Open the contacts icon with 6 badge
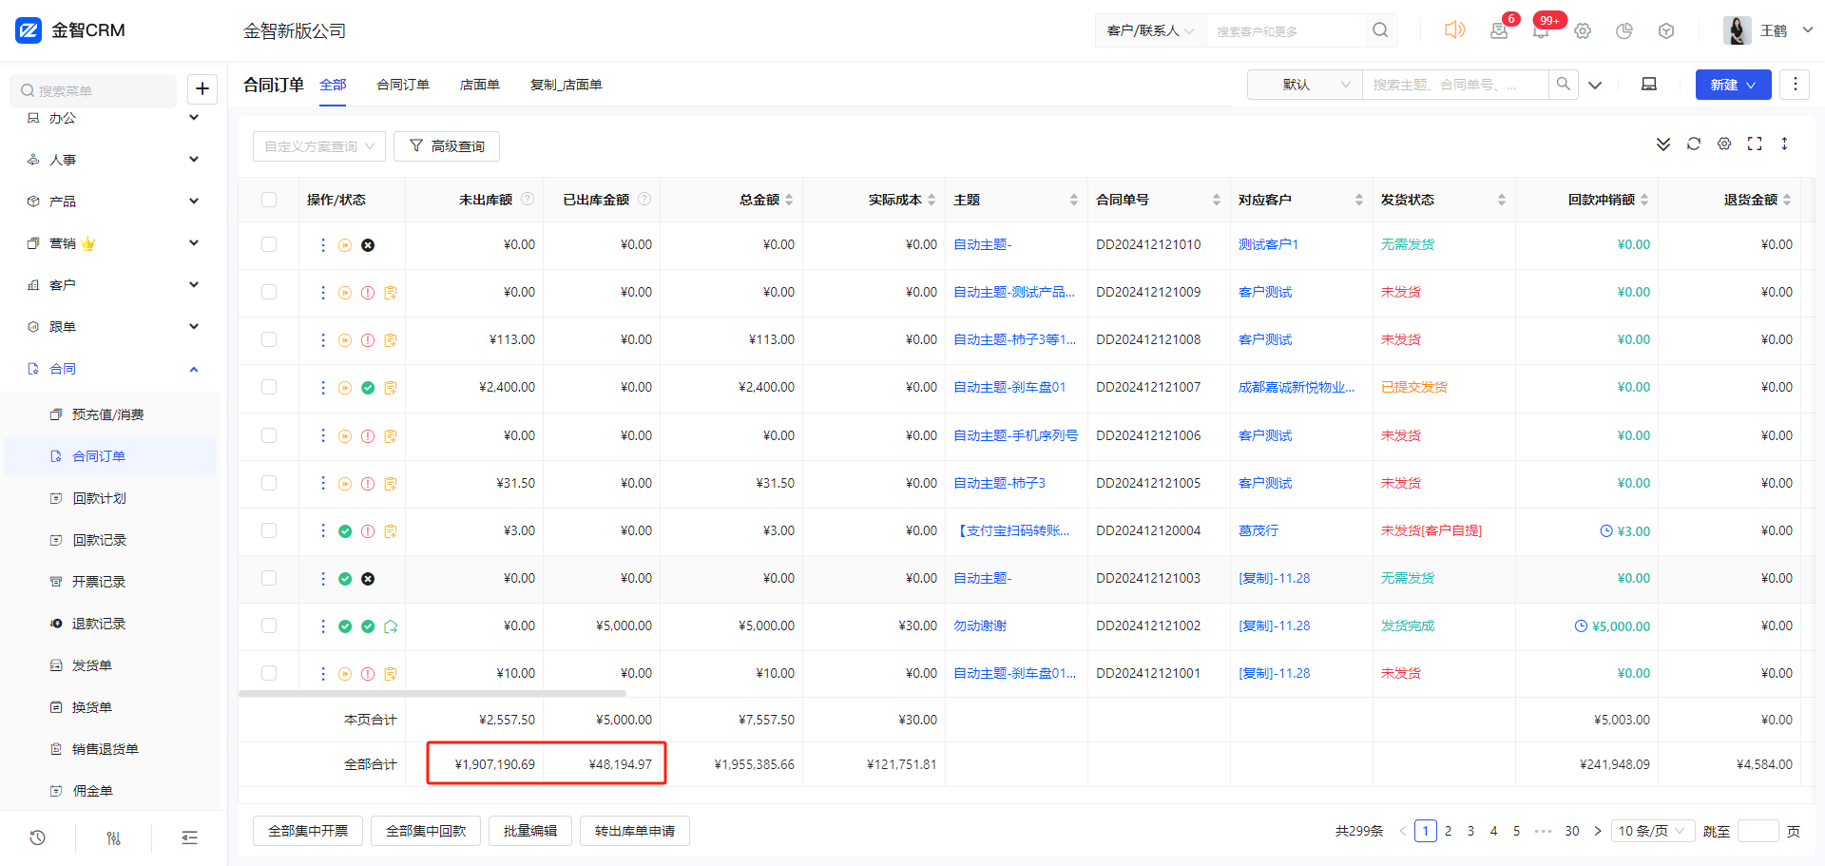 coord(1499,30)
